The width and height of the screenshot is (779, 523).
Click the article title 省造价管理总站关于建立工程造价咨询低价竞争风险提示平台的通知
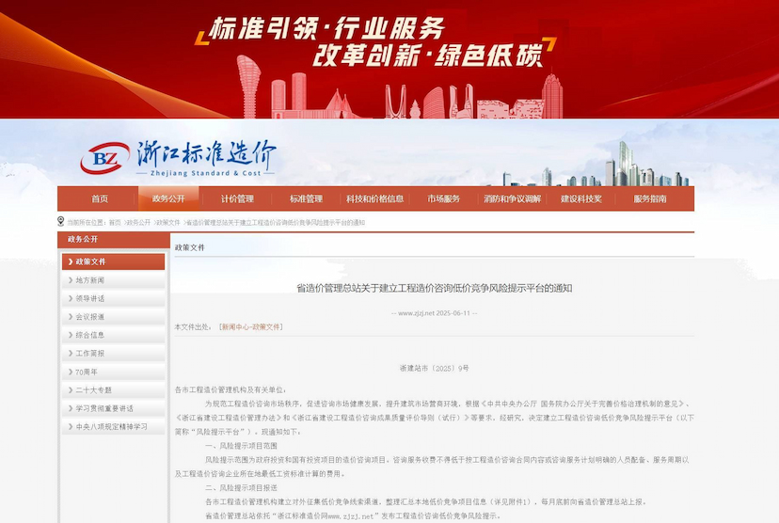(435, 288)
